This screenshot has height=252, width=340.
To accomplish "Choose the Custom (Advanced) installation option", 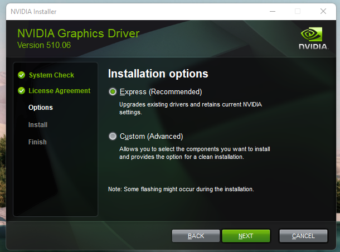I will [113, 137].
